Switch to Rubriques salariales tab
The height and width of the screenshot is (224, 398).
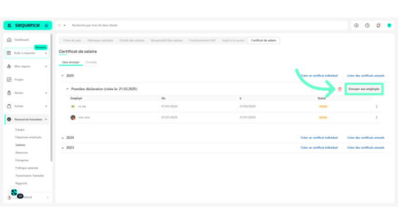100,41
